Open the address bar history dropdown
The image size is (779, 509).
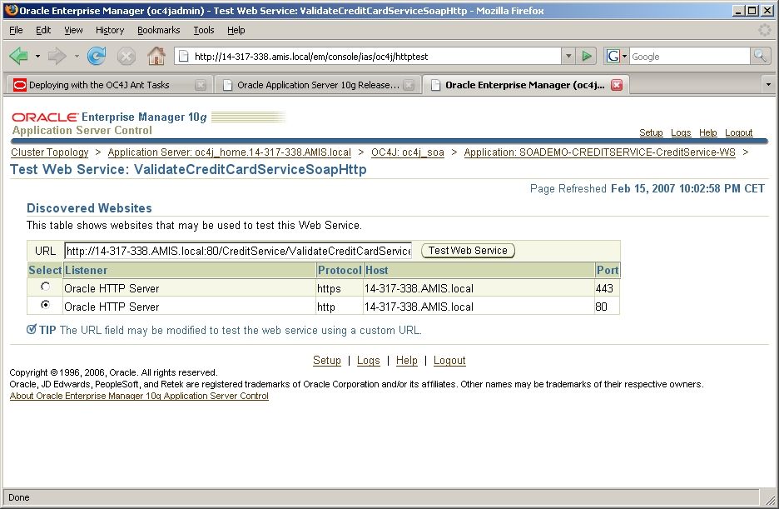(x=569, y=56)
